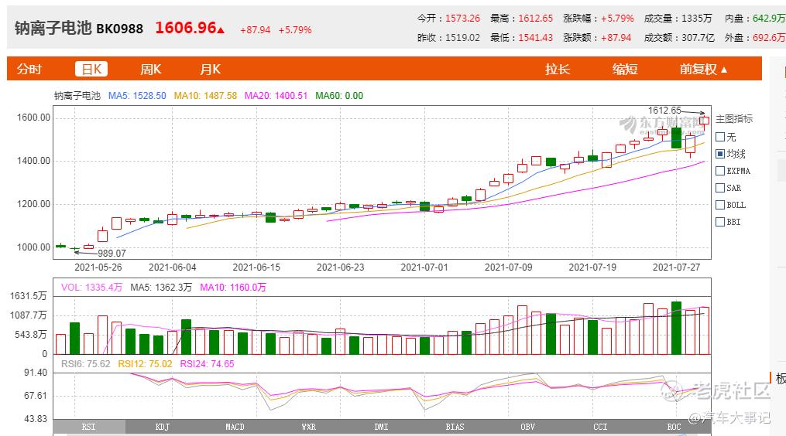Click the MA20: 1400.51 legend
This screenshot has width=786, height=436.
point(276,96)
